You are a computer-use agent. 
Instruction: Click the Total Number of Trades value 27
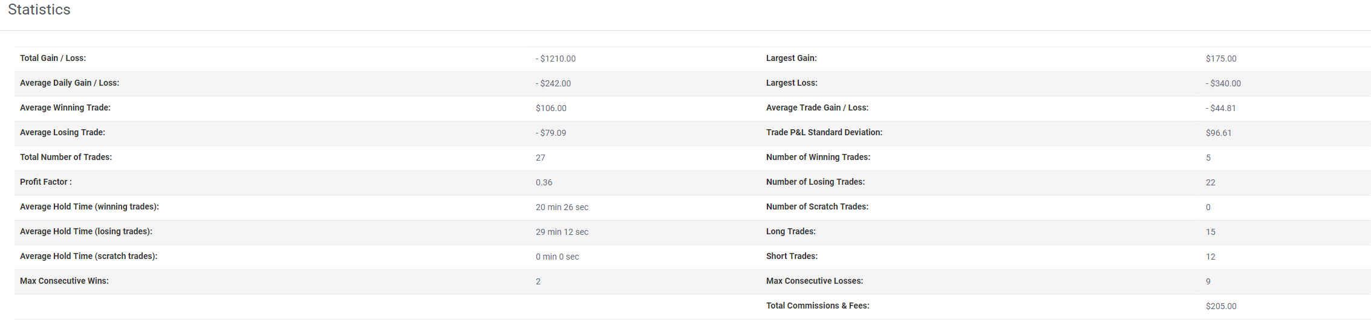tap(540, 158)
